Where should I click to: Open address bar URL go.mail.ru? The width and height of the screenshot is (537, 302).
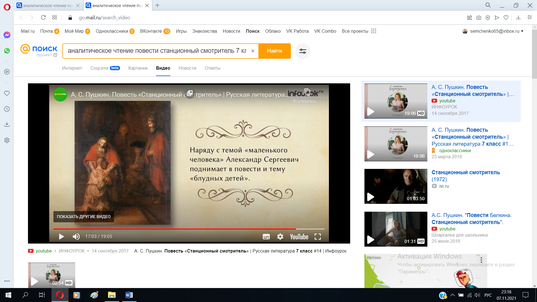click(x=104, y=18)
